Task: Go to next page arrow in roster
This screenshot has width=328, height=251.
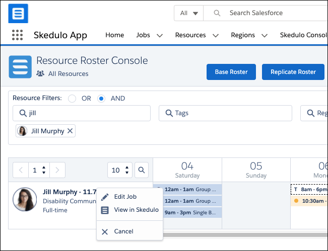Action: (57, 170)
